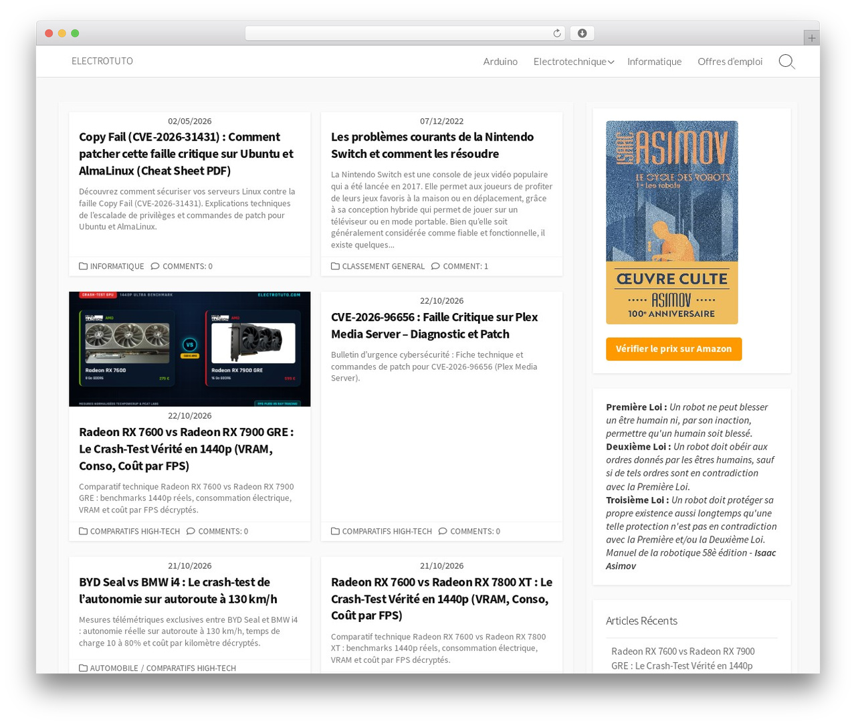Open Radeon RX 7600 vs 7800 XT article
This screenshot has height=725, width=856.
(x=441, y=599)
